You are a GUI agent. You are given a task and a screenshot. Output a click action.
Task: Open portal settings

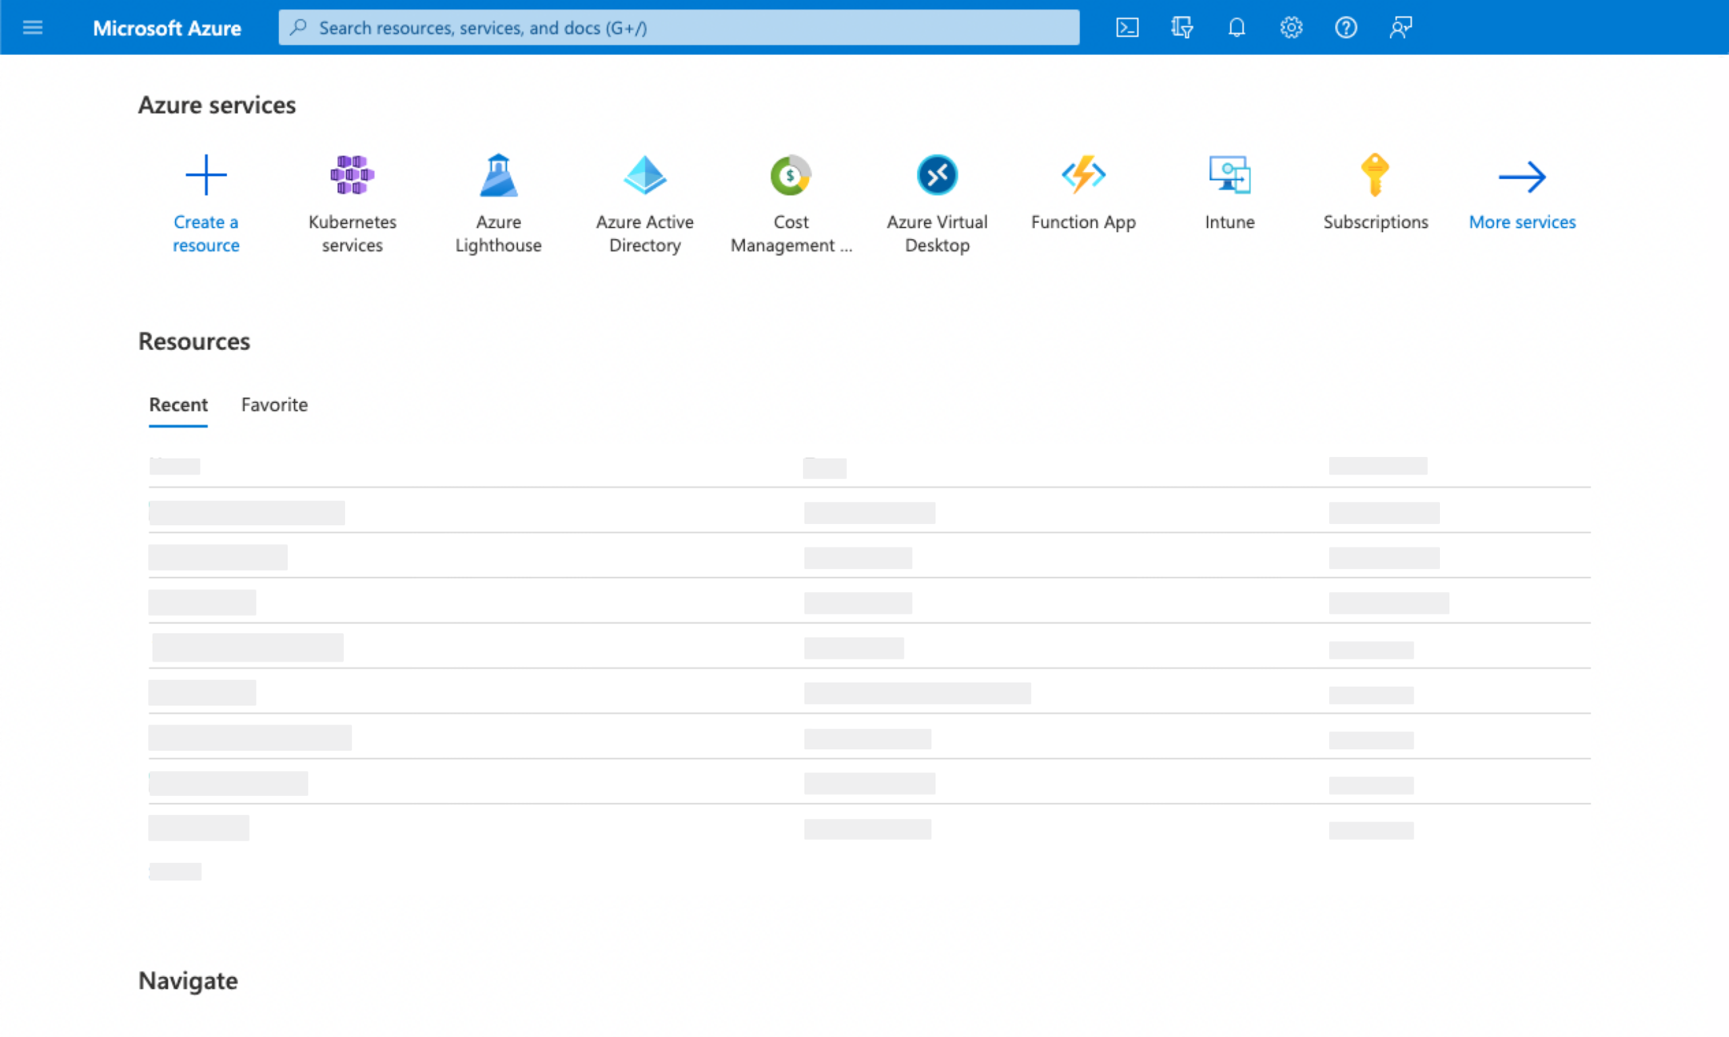[x=1291, y=27]
